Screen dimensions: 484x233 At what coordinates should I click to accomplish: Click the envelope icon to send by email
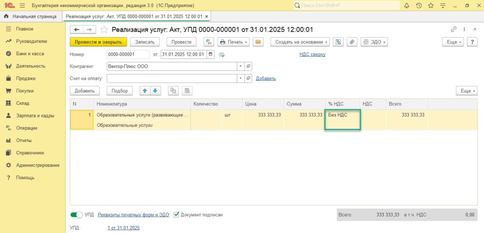click(258, 42)
